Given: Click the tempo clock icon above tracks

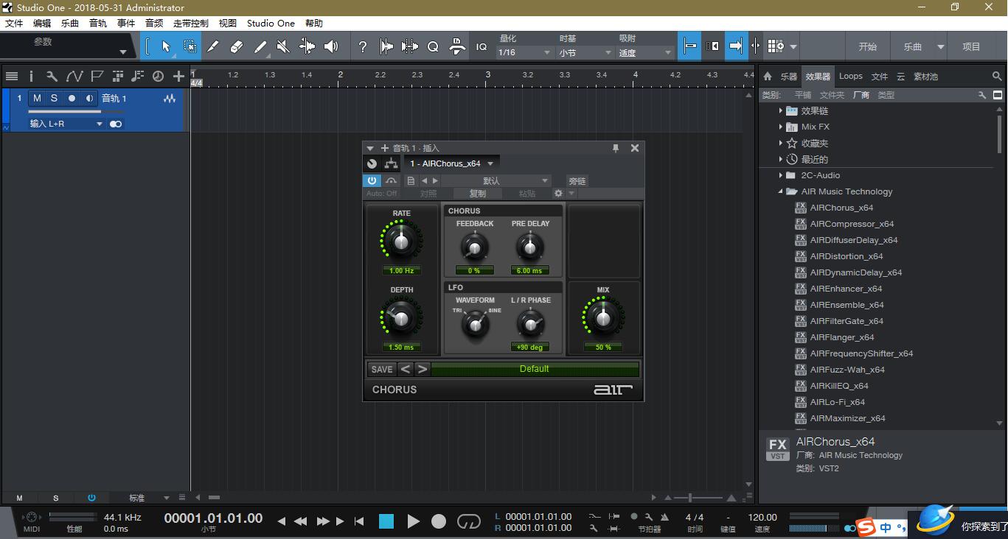Looking at the screenshot, I should tap(158, 76).
